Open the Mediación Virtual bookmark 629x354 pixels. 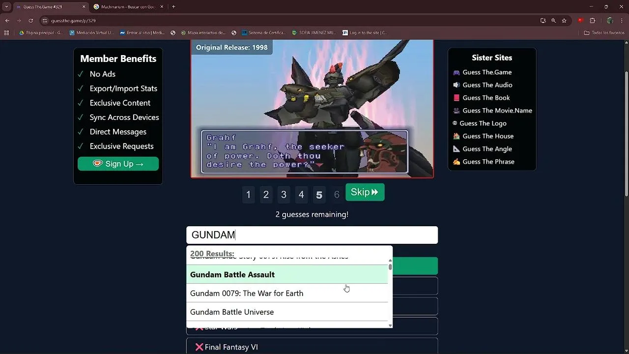92,33
